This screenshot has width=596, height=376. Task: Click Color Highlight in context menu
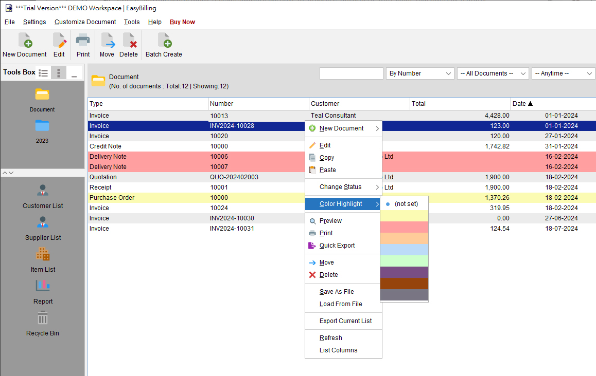(x=343, y=204)
